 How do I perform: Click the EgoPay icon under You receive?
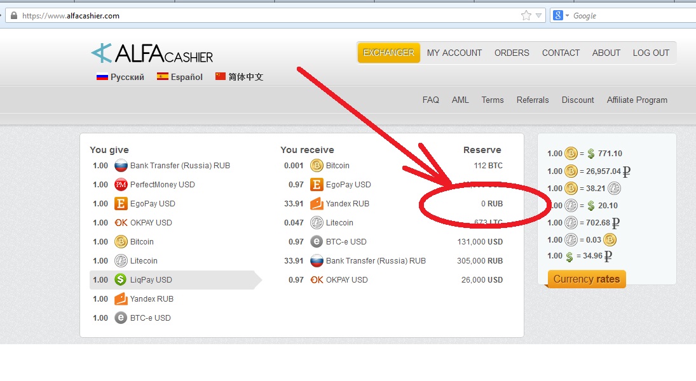(x=317, y=185)
